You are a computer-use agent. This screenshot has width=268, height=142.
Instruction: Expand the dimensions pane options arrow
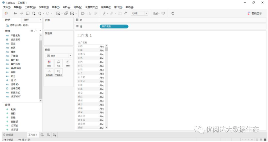40,31
